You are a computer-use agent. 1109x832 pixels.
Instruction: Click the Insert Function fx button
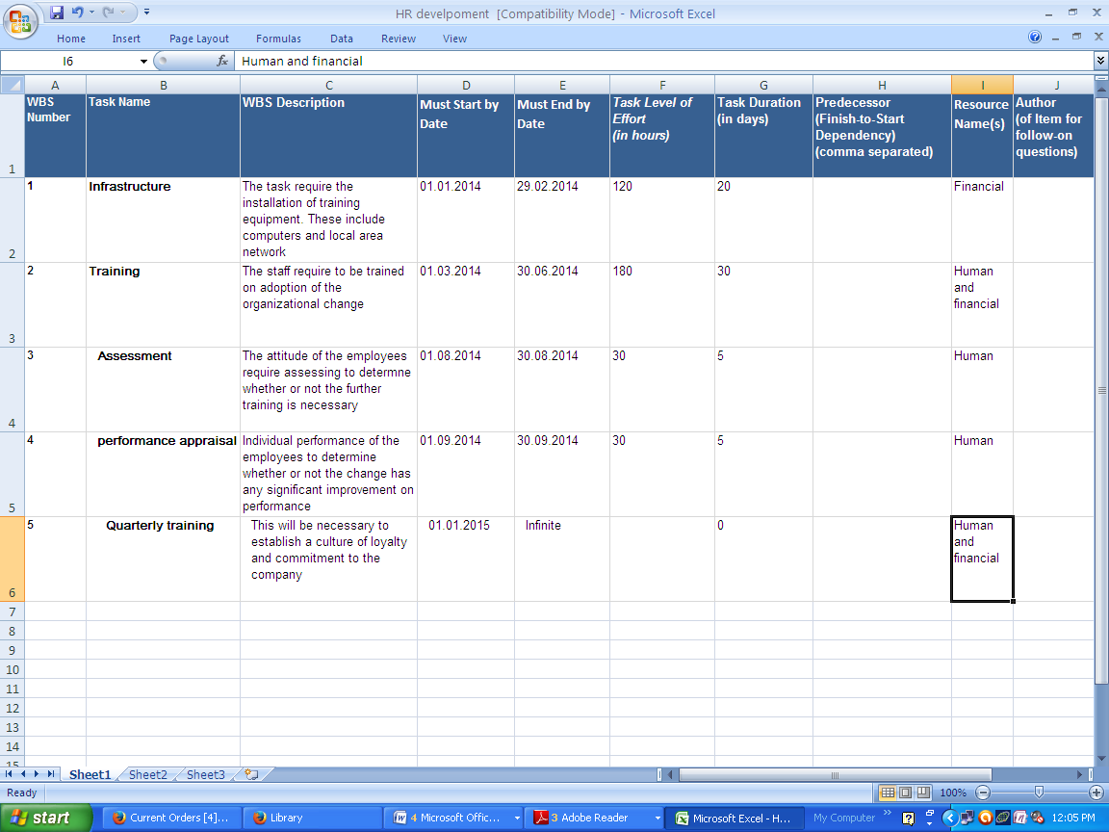click(222, 61)
